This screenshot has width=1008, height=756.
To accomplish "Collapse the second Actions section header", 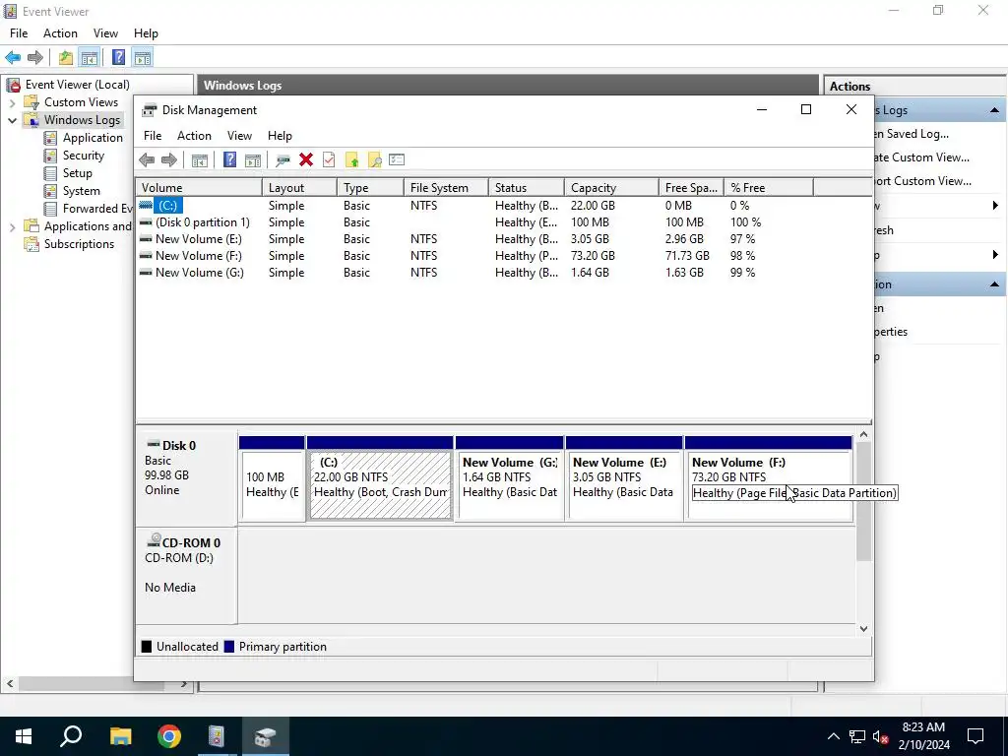I will (x=994, y=284).
